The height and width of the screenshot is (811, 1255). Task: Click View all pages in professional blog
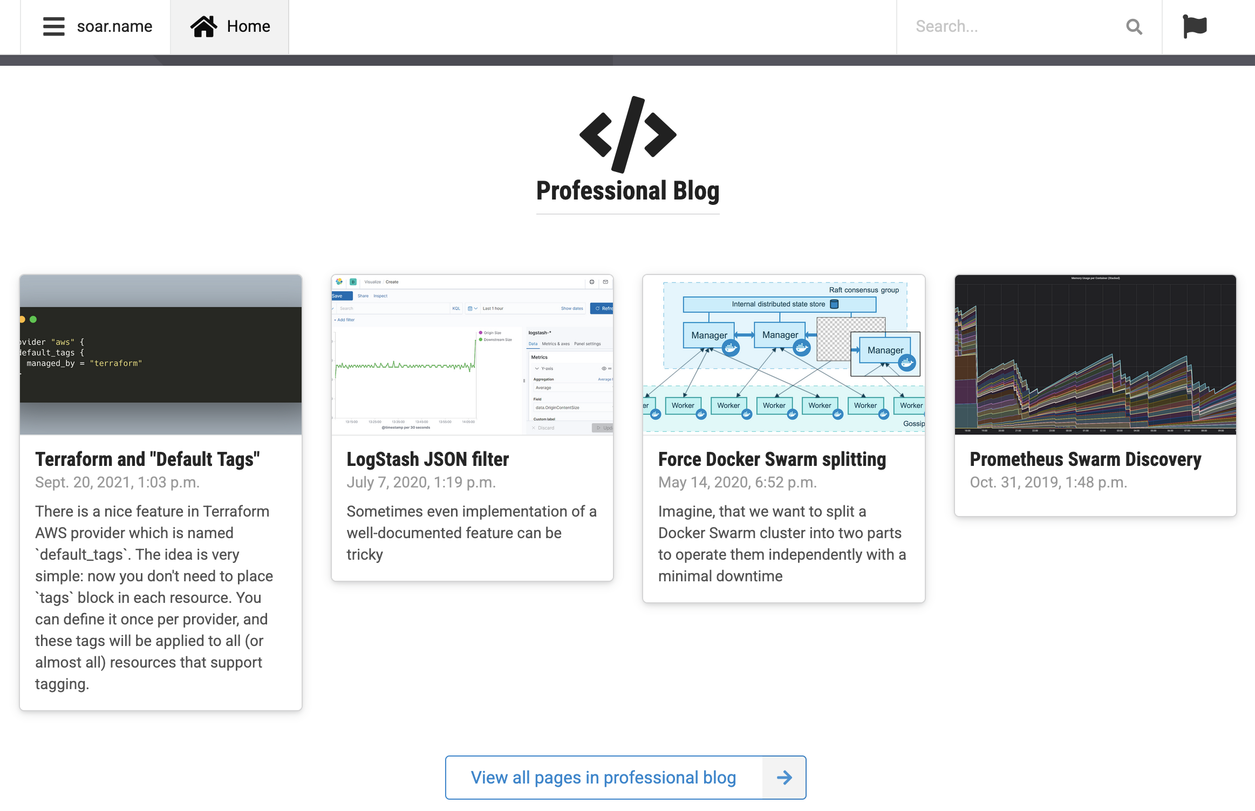(603, 778)
